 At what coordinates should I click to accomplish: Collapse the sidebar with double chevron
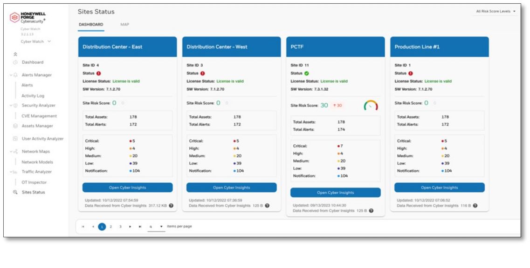click(15, 54)
